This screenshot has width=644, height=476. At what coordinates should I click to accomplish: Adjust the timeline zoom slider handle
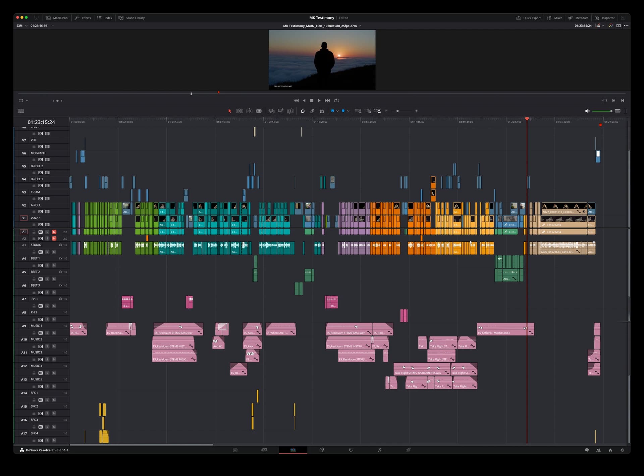click(x=397, y=111)
